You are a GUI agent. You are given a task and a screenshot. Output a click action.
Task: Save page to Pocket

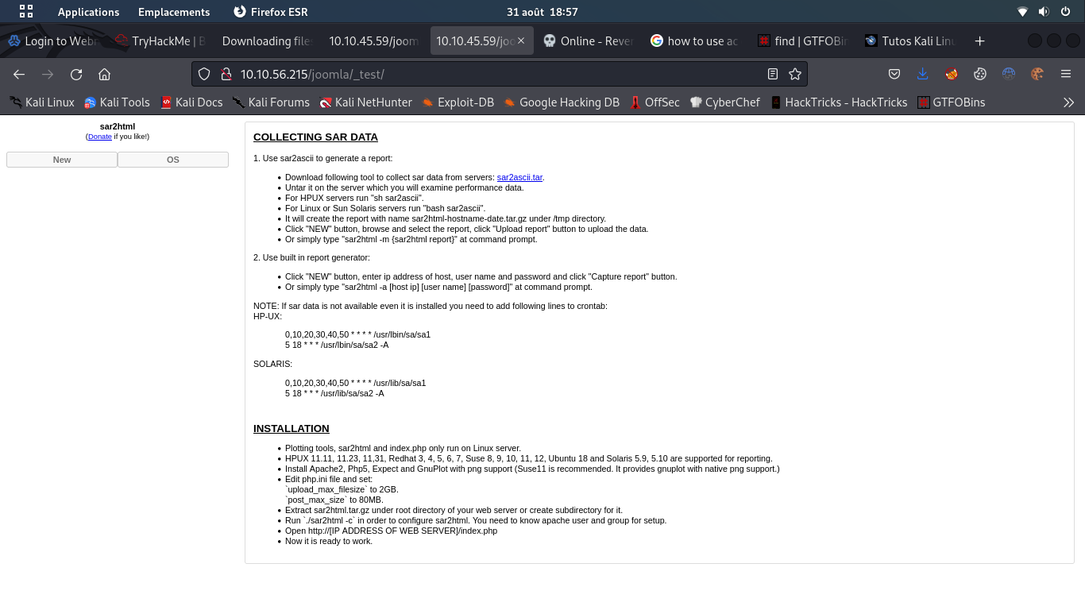click(894, 73)
